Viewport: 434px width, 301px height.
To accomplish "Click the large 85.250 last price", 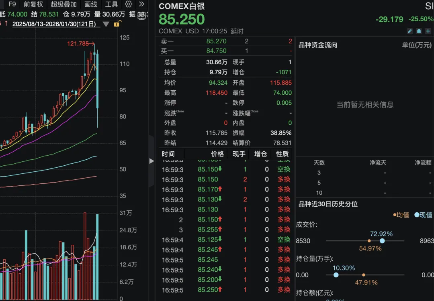I will click(x=182, y=19).
